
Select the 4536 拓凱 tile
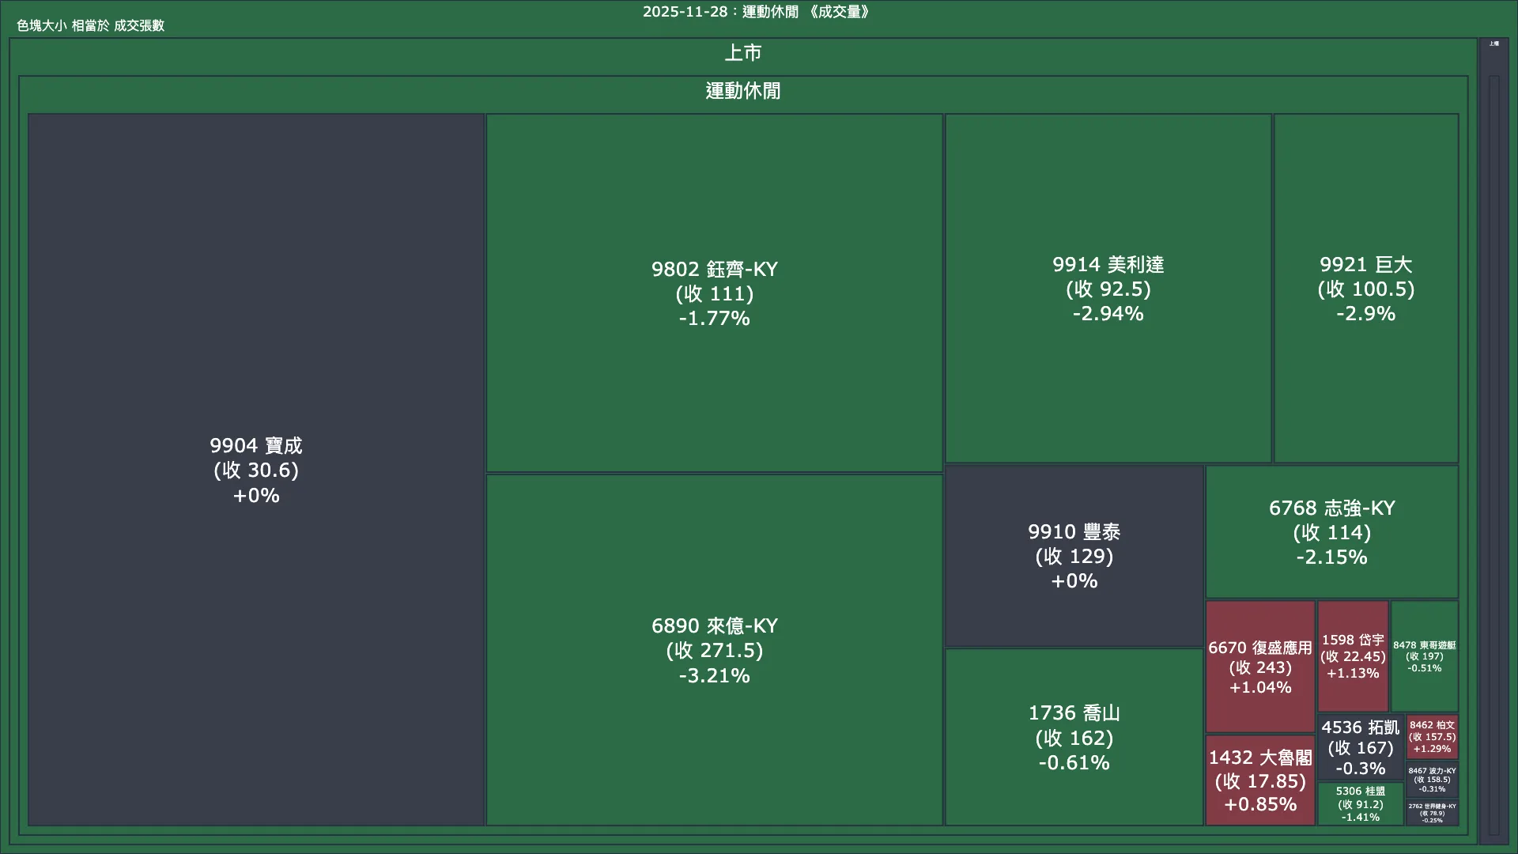1360,747
